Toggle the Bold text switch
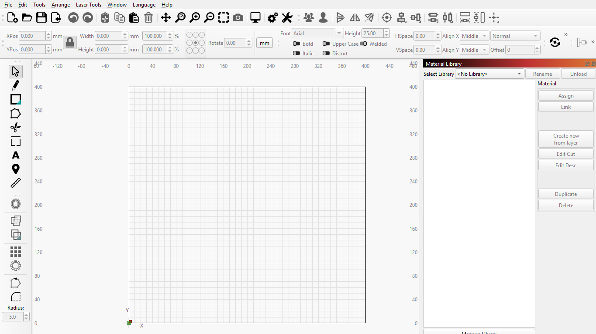 click(297, 44)
